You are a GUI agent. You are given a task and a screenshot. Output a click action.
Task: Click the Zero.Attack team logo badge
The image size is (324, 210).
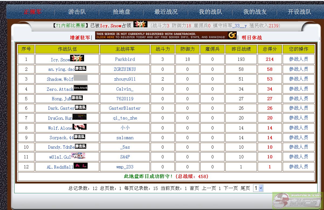point(81,88)
